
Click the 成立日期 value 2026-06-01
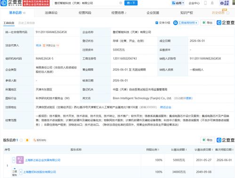click(x=197, y=41)
